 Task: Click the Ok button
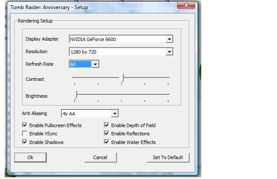tap(30, 157)
